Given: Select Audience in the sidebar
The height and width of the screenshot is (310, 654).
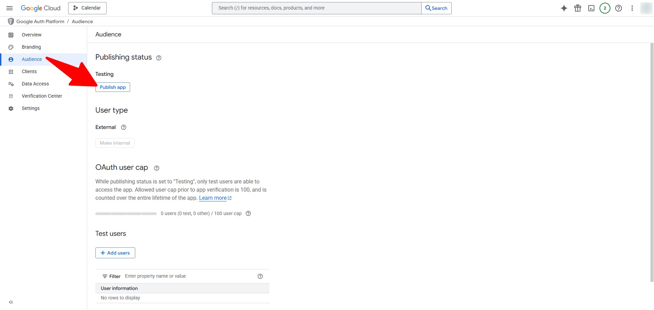Looking at the screenshot, I should 32,59.
